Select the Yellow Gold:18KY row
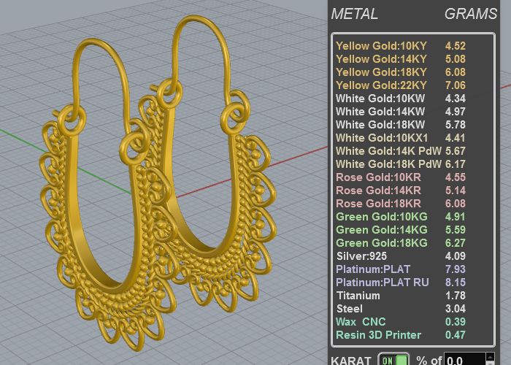The width and height of the screenshot is (511, 365). (x=401, y=72)
